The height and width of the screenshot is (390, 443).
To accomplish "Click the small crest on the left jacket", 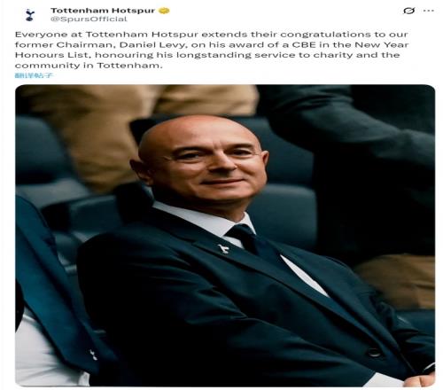I will point(93,355).
